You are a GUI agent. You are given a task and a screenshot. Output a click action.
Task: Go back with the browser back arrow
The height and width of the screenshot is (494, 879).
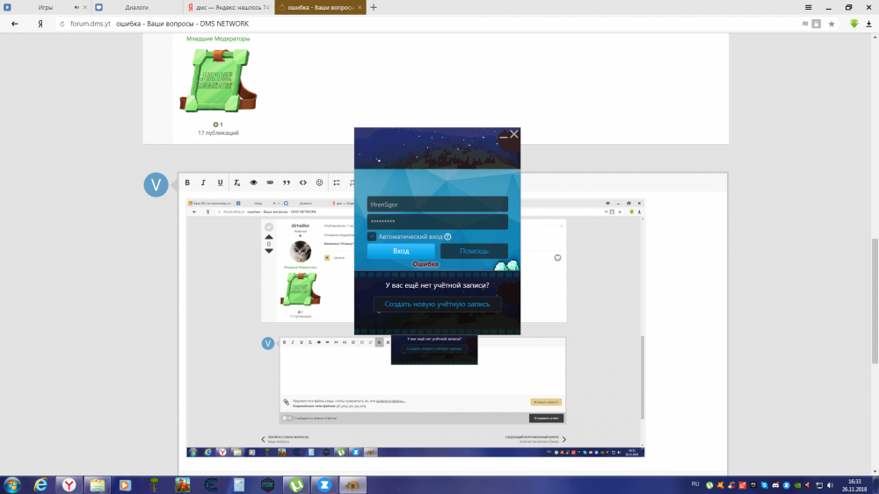tap(15, 24)
